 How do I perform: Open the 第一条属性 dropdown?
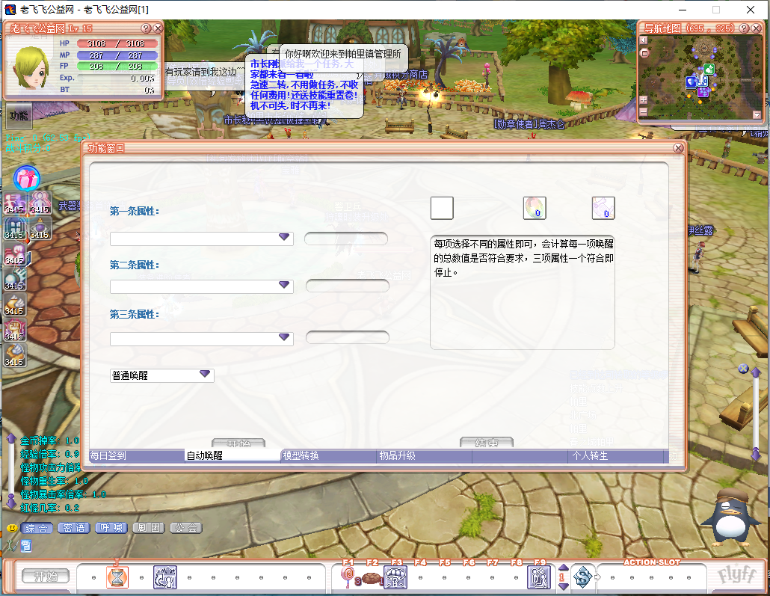pos(283,238)
